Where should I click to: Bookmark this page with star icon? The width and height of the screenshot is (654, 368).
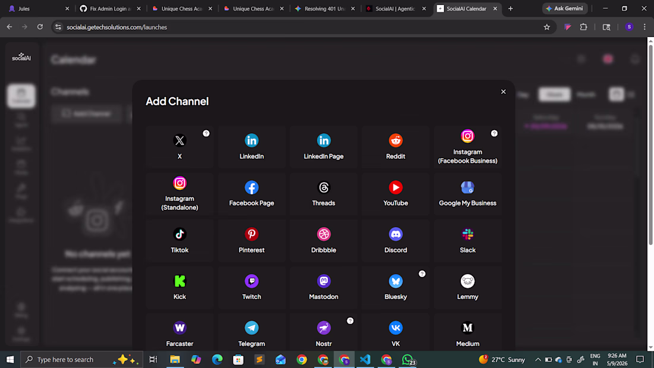[547, 27]
